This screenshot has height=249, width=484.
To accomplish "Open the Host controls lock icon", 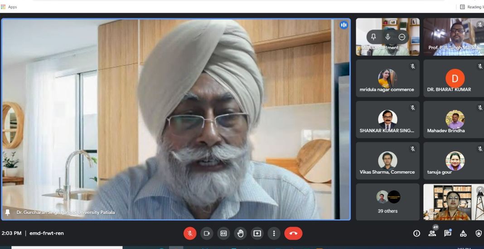I will point(479,233).
